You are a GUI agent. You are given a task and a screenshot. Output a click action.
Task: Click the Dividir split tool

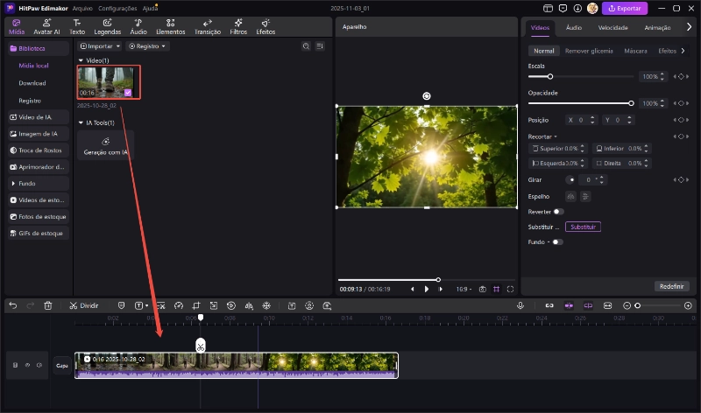83,306
